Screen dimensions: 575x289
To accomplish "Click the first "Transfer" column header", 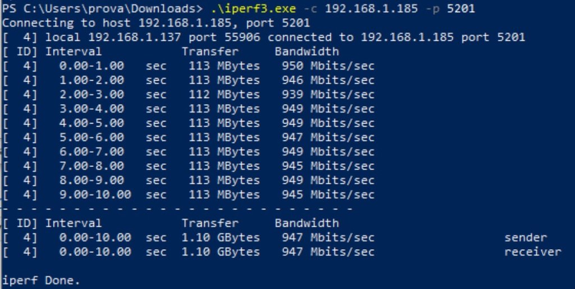I will 210,52.
